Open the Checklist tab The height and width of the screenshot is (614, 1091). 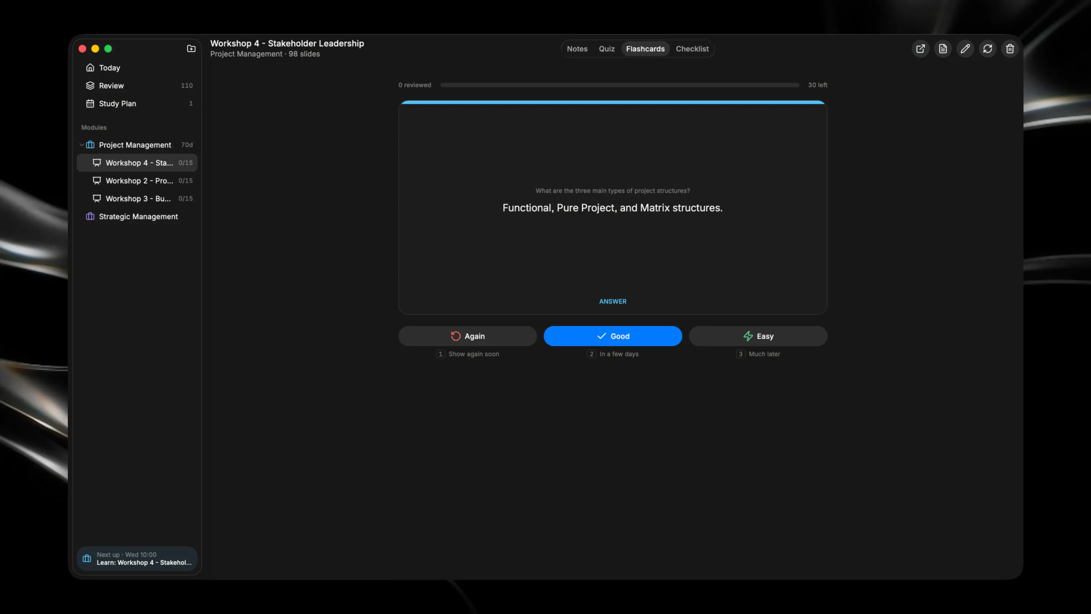692,49
